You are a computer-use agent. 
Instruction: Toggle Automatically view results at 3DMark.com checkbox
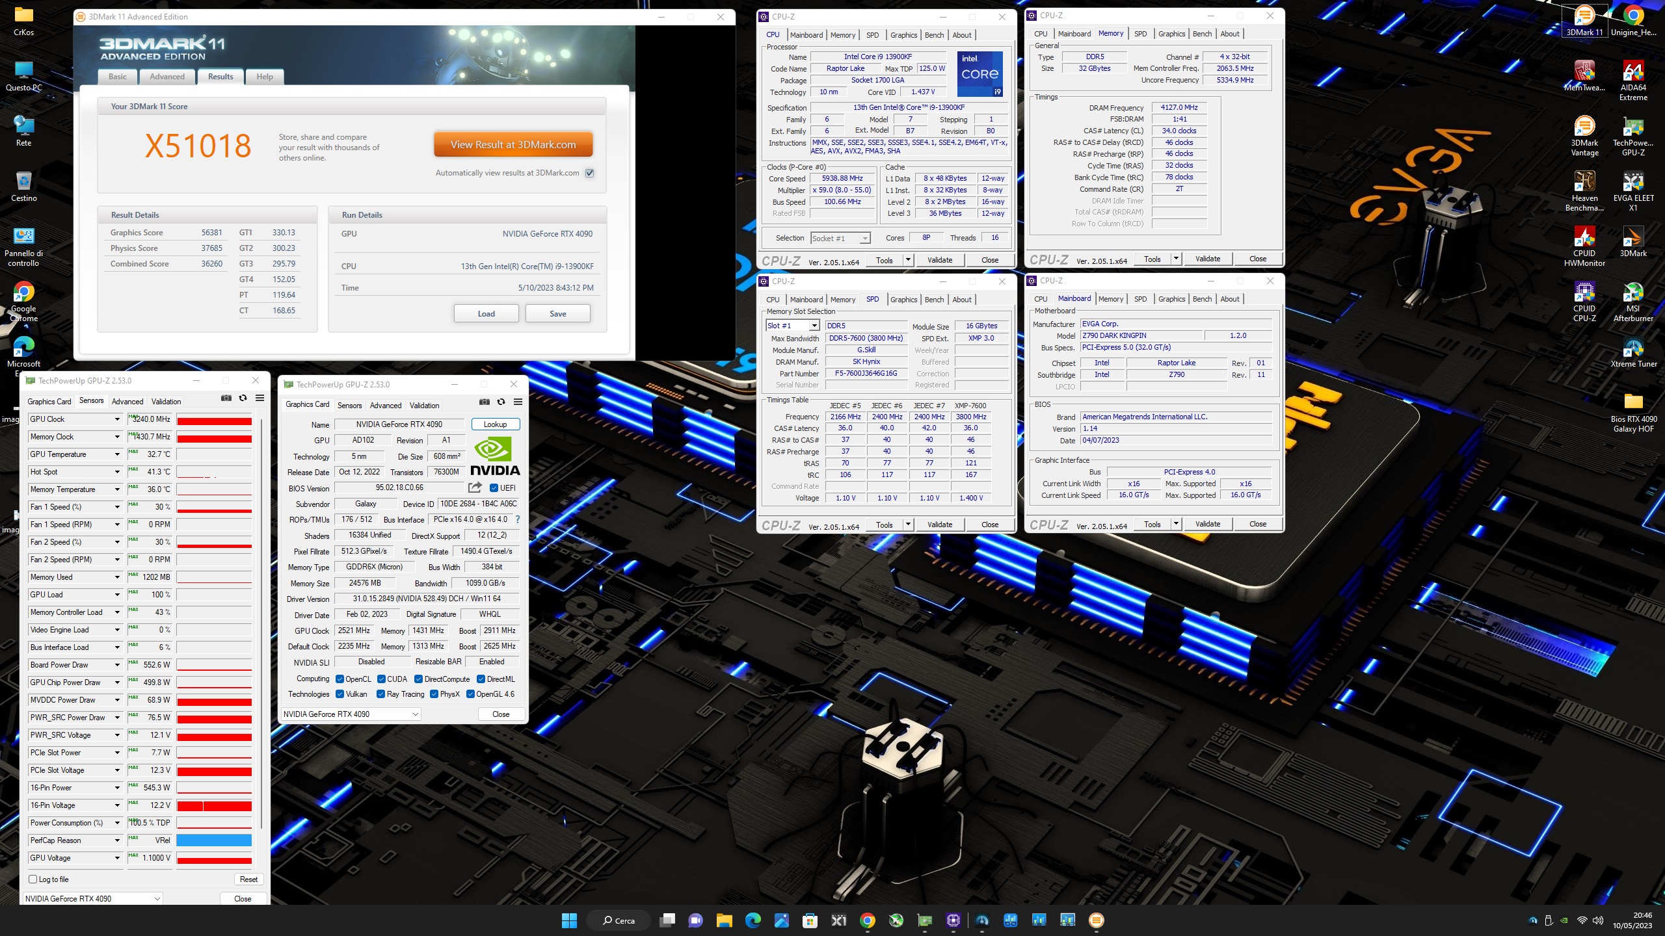(590, 173)
